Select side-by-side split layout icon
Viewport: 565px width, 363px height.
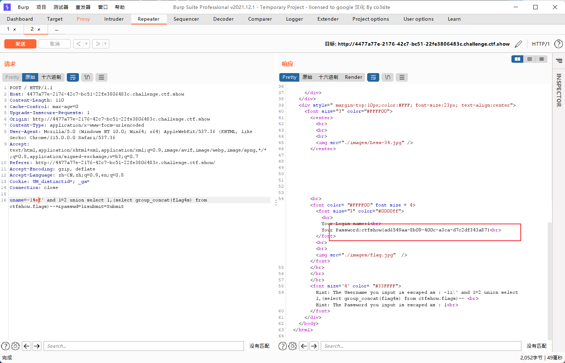pyautogui.click(x=517, y=59)
